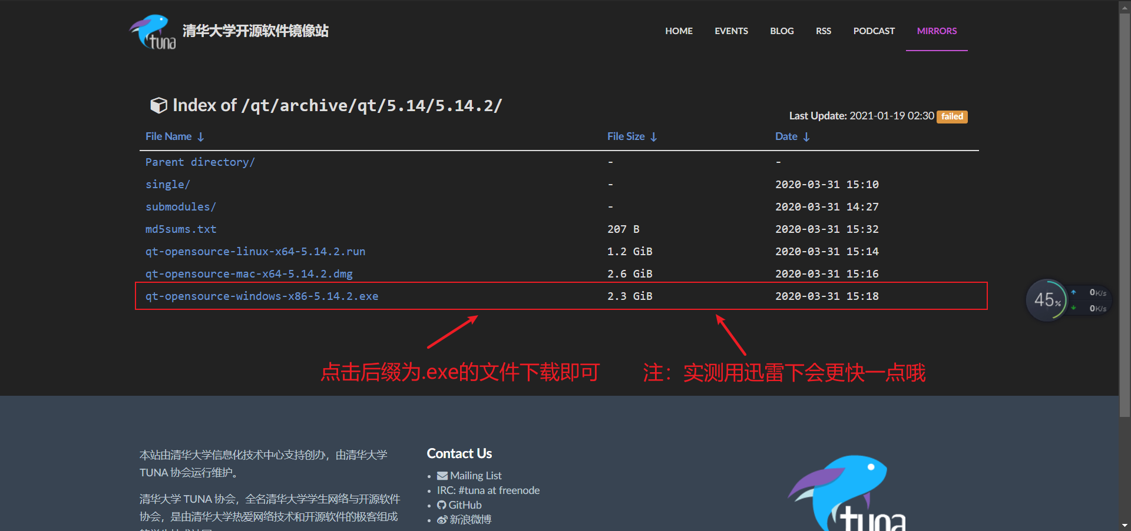Click the blue upload arrow in the speed widget

click(x=1073, y=292)
